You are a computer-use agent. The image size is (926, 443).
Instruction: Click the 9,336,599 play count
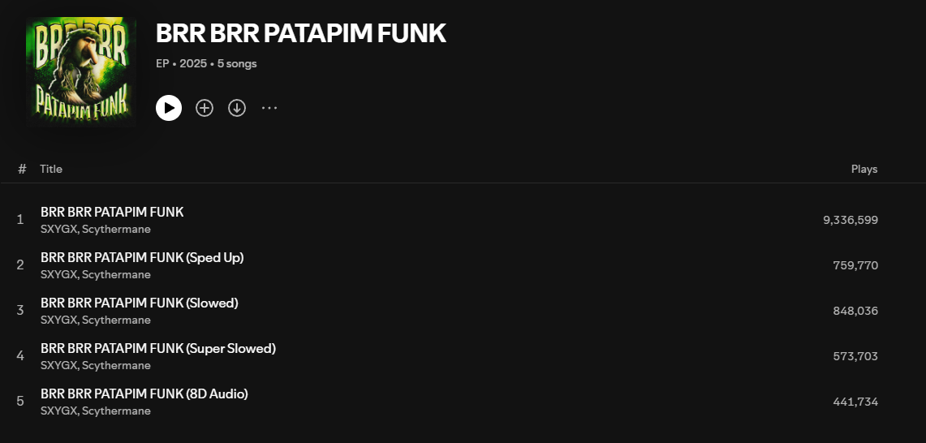click(x=850, y=220)
